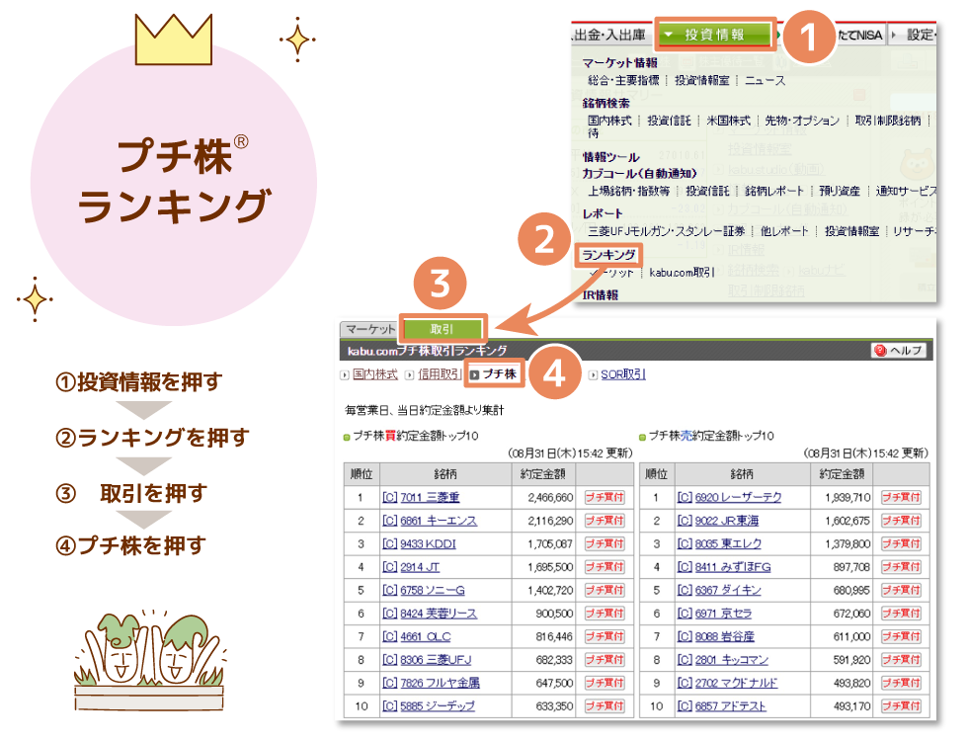The height and width of the screenshot is (741, 968).
Task: Open the 投資情報 dropdown menu
Action: [x=714, y=35]
